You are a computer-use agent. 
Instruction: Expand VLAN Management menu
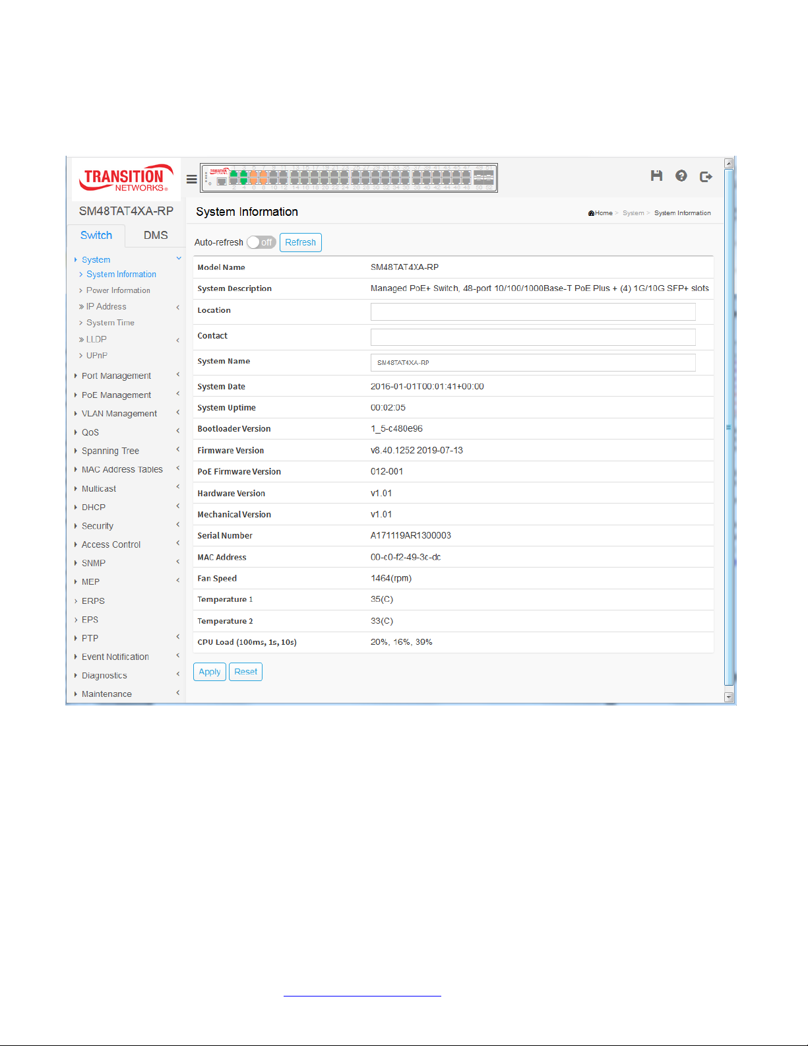pyautogui.click(x=119, y=414)
